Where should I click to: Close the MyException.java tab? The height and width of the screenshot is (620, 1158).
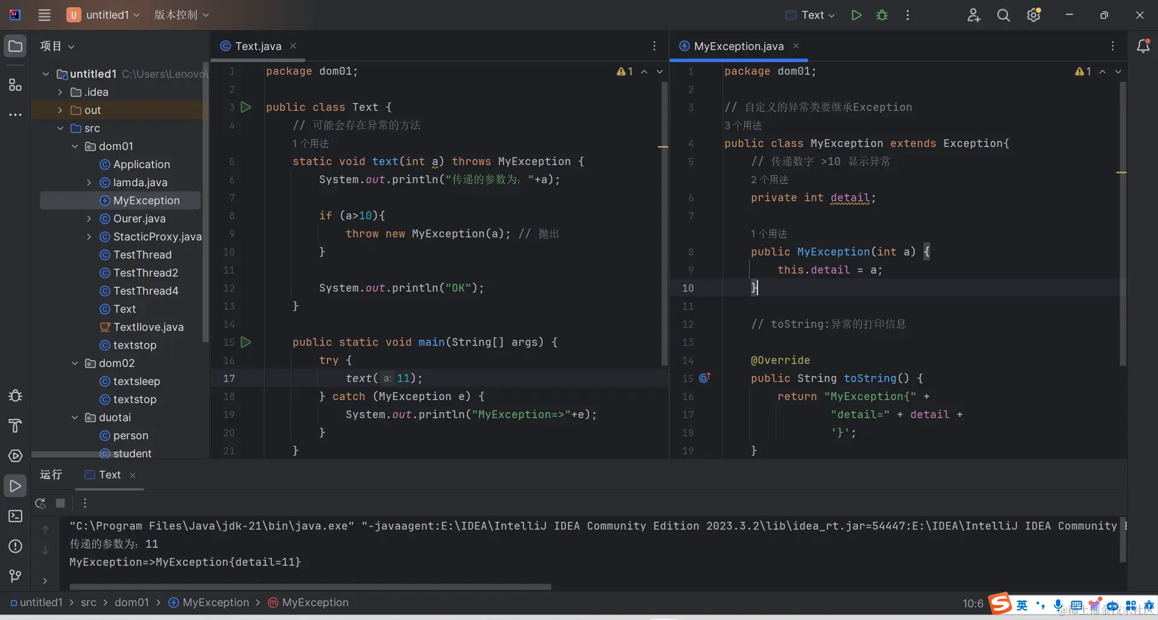coord(796,46)
